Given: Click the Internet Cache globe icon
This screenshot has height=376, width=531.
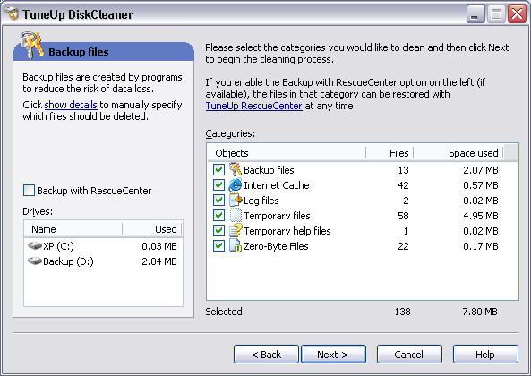Looking at the screenshot, I should (x=236, y=185).
